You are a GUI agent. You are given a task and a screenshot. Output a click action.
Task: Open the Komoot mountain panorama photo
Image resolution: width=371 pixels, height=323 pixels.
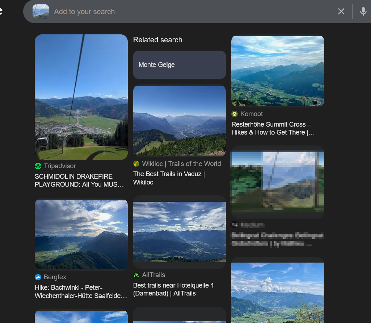pos(278,71)
